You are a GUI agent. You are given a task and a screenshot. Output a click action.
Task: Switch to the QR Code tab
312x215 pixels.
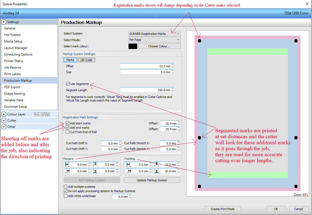86,60
